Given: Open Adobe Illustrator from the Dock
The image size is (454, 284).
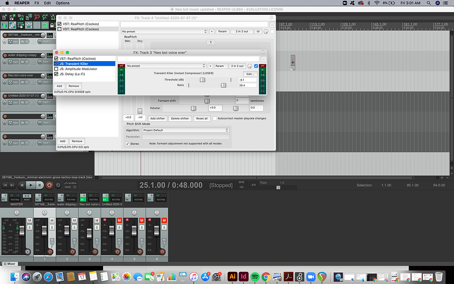Looking at the screenshot, I should coord(232,277).
